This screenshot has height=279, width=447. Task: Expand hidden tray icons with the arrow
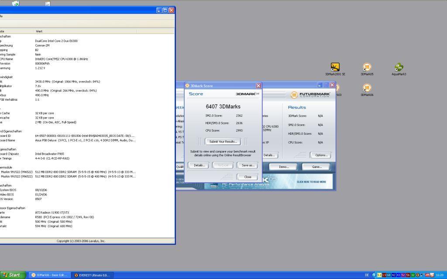point(374,275)
